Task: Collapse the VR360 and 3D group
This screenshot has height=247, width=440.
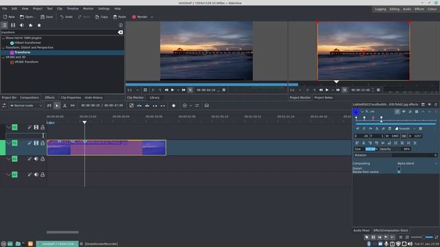Action: click(3, 57)
